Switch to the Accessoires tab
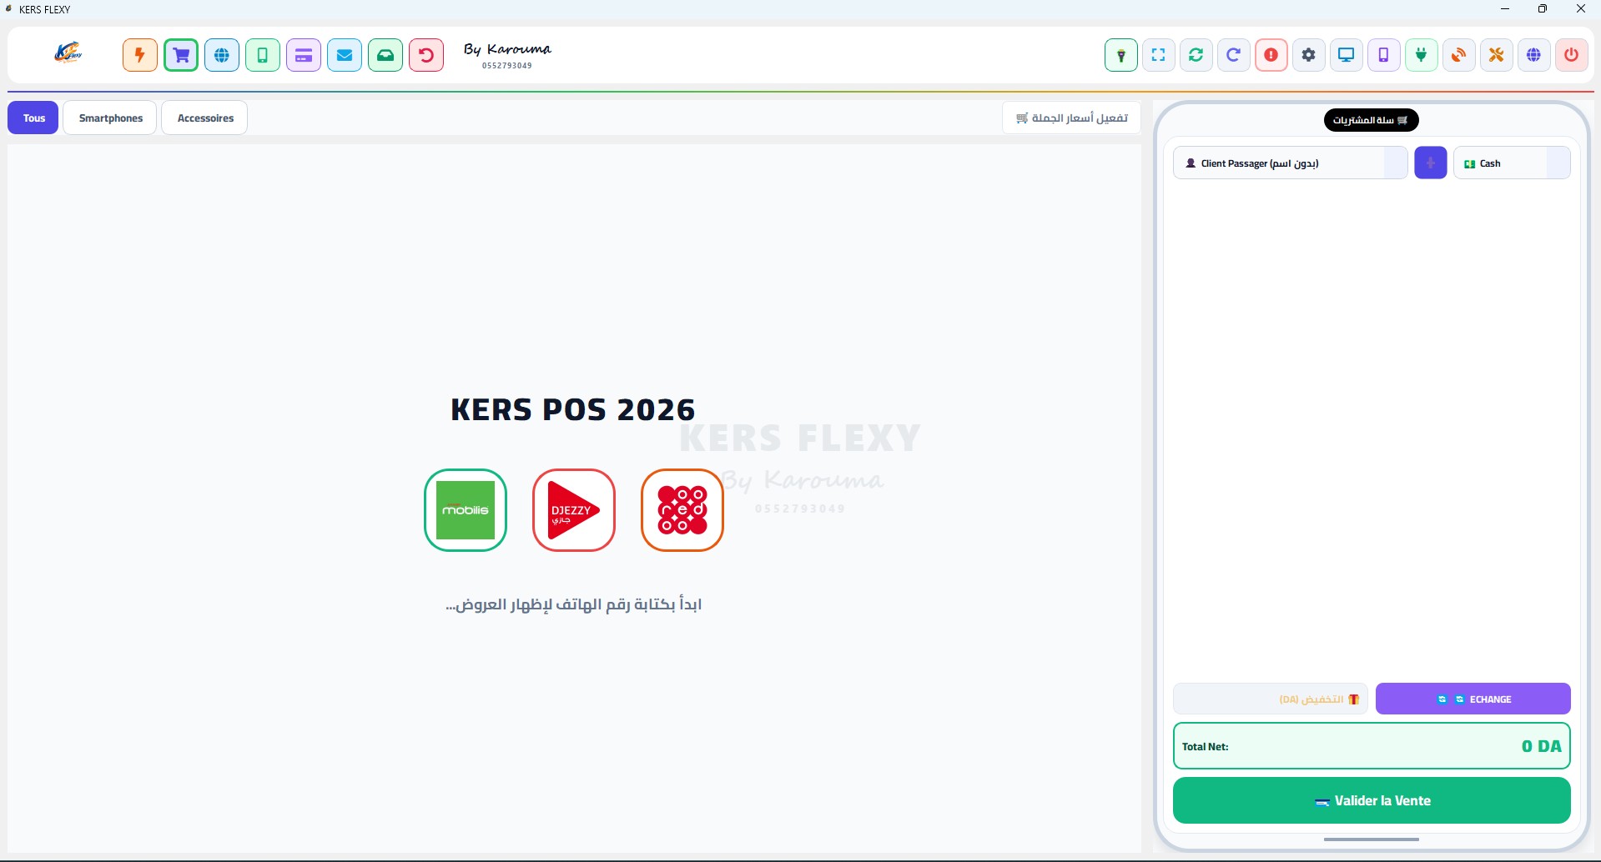Screen dimensions: 1601x862 204,118
